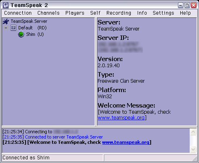Click the TeamSpeak headset icon in title bar
Screen dimensions: 199x163
click(x=6, y=5)
